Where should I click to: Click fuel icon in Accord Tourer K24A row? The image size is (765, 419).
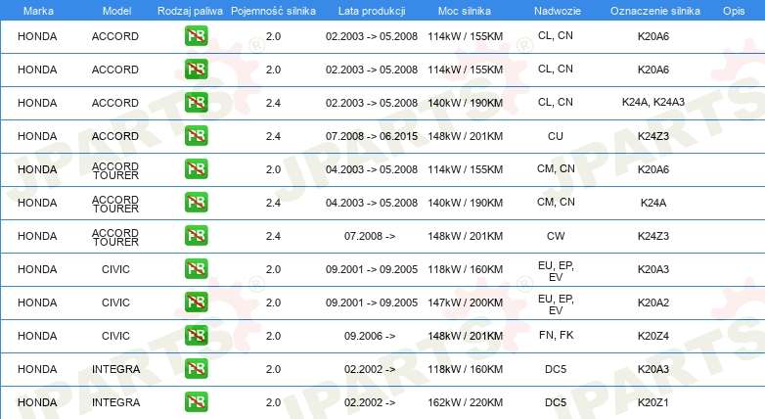[196, 203]
